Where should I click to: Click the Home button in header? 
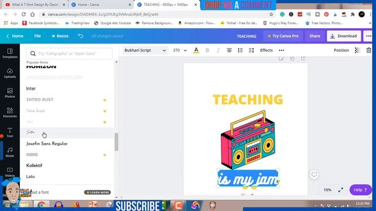tap(15, 36)
